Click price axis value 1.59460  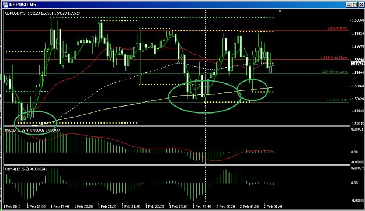(358, 86)
